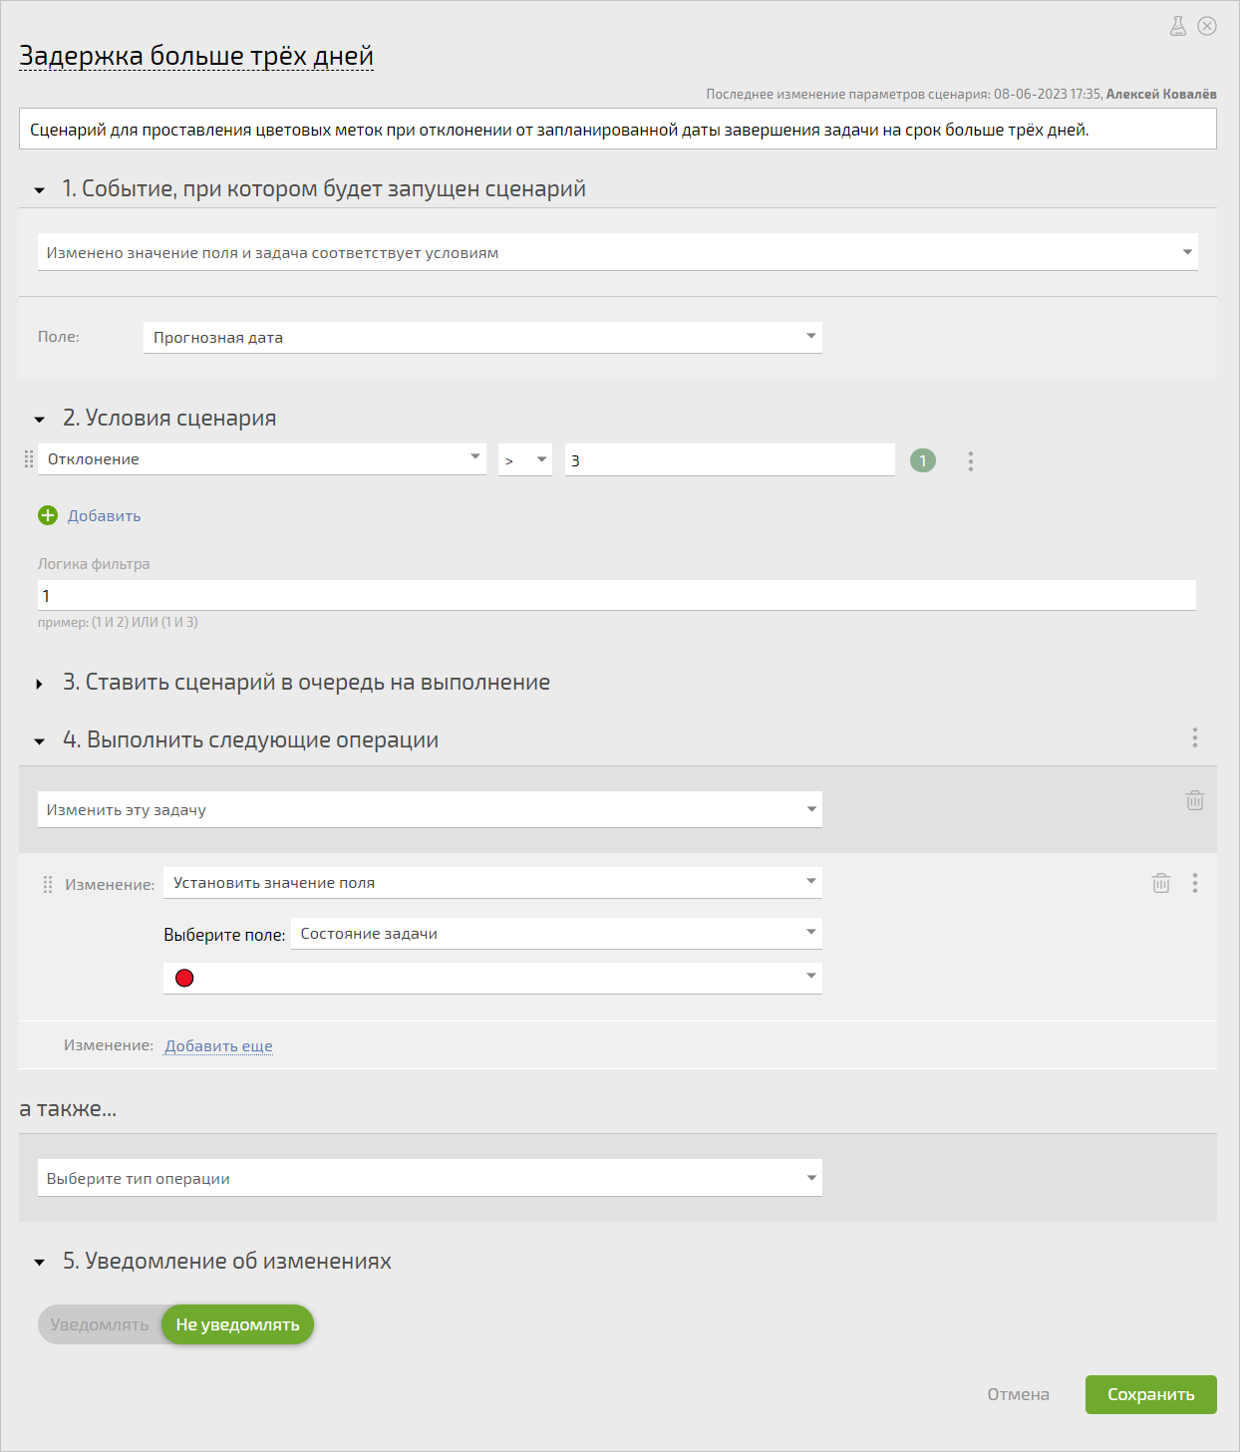Click the Сохранить button
Viewport: 1240px width, 1452px height.
click(x=1151, y=1394)
